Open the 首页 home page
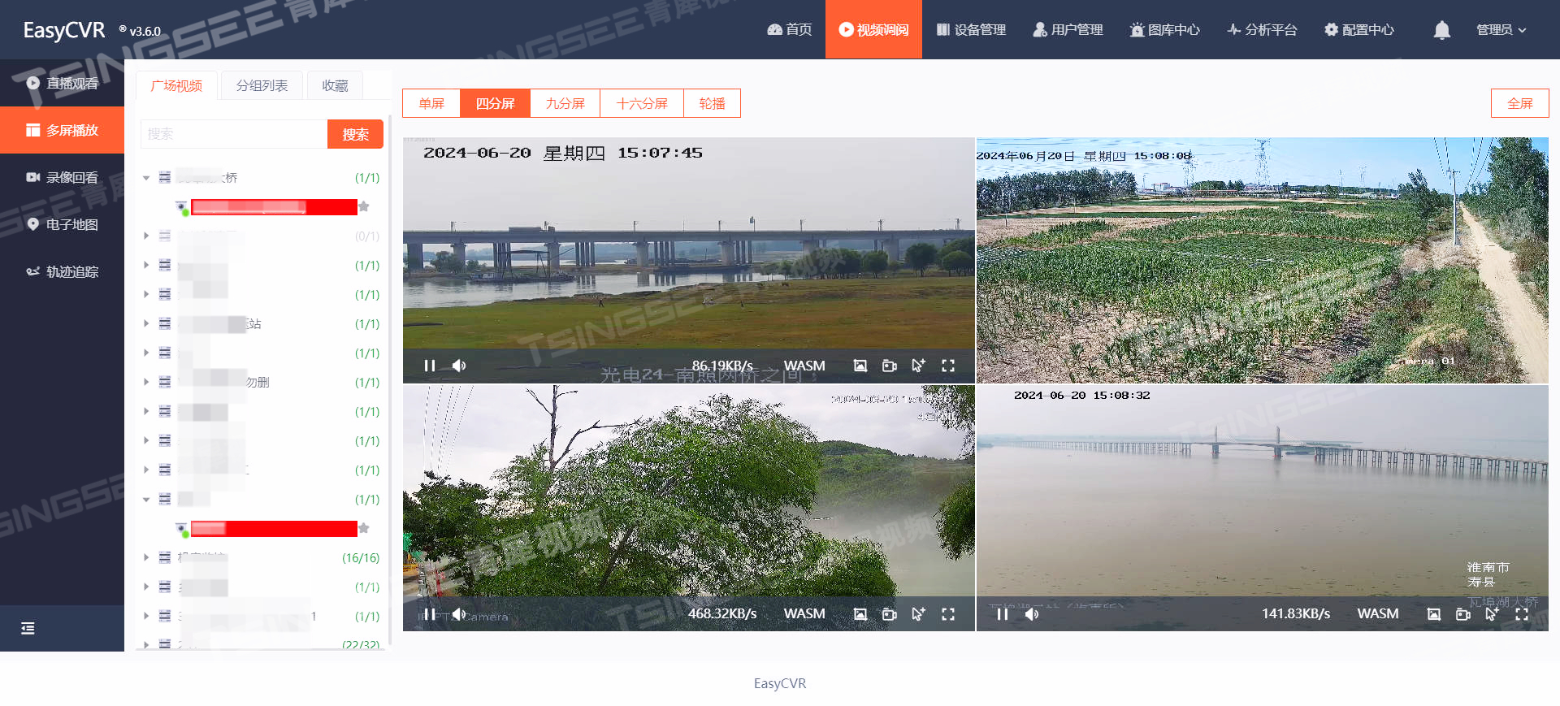The height and width of the screenshot is (706, 1560). tap(789, 29)
